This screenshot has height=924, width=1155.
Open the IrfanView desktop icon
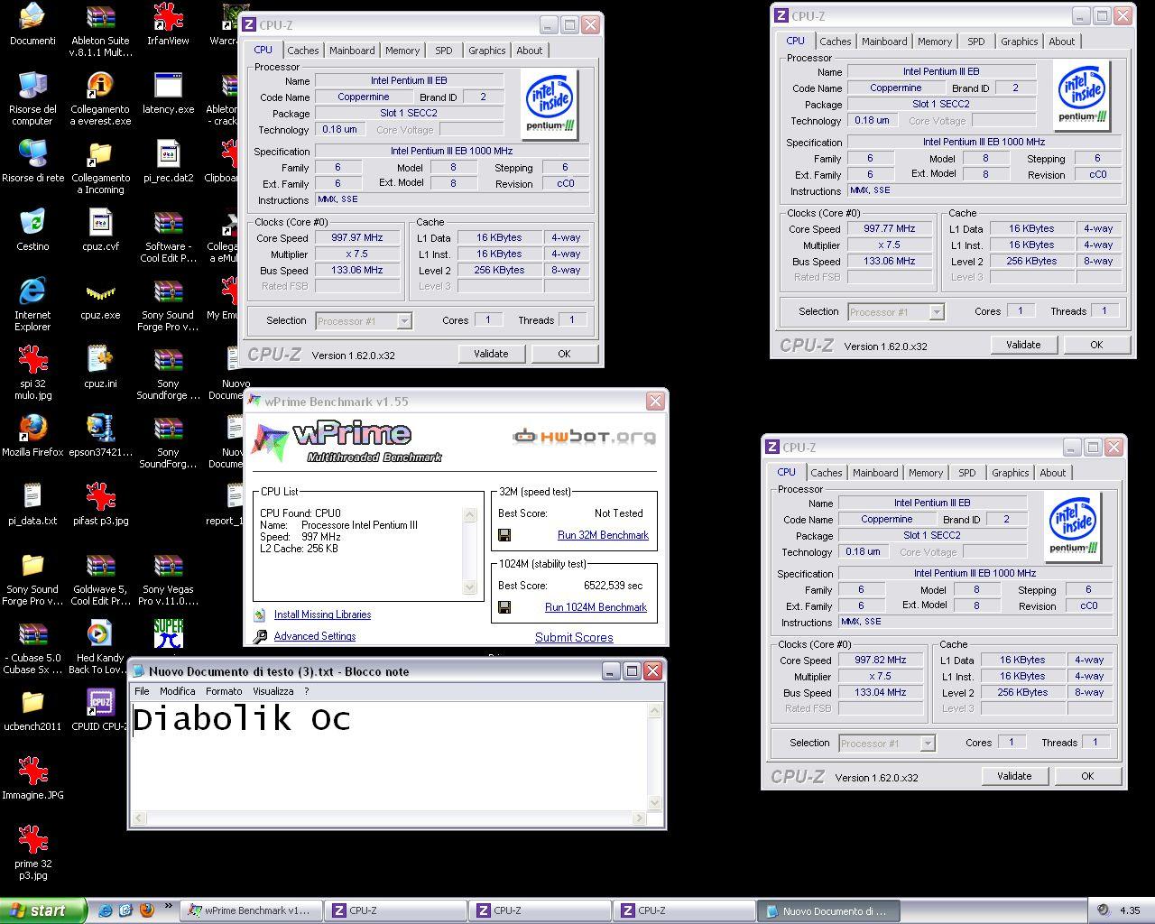coord(168,25)
